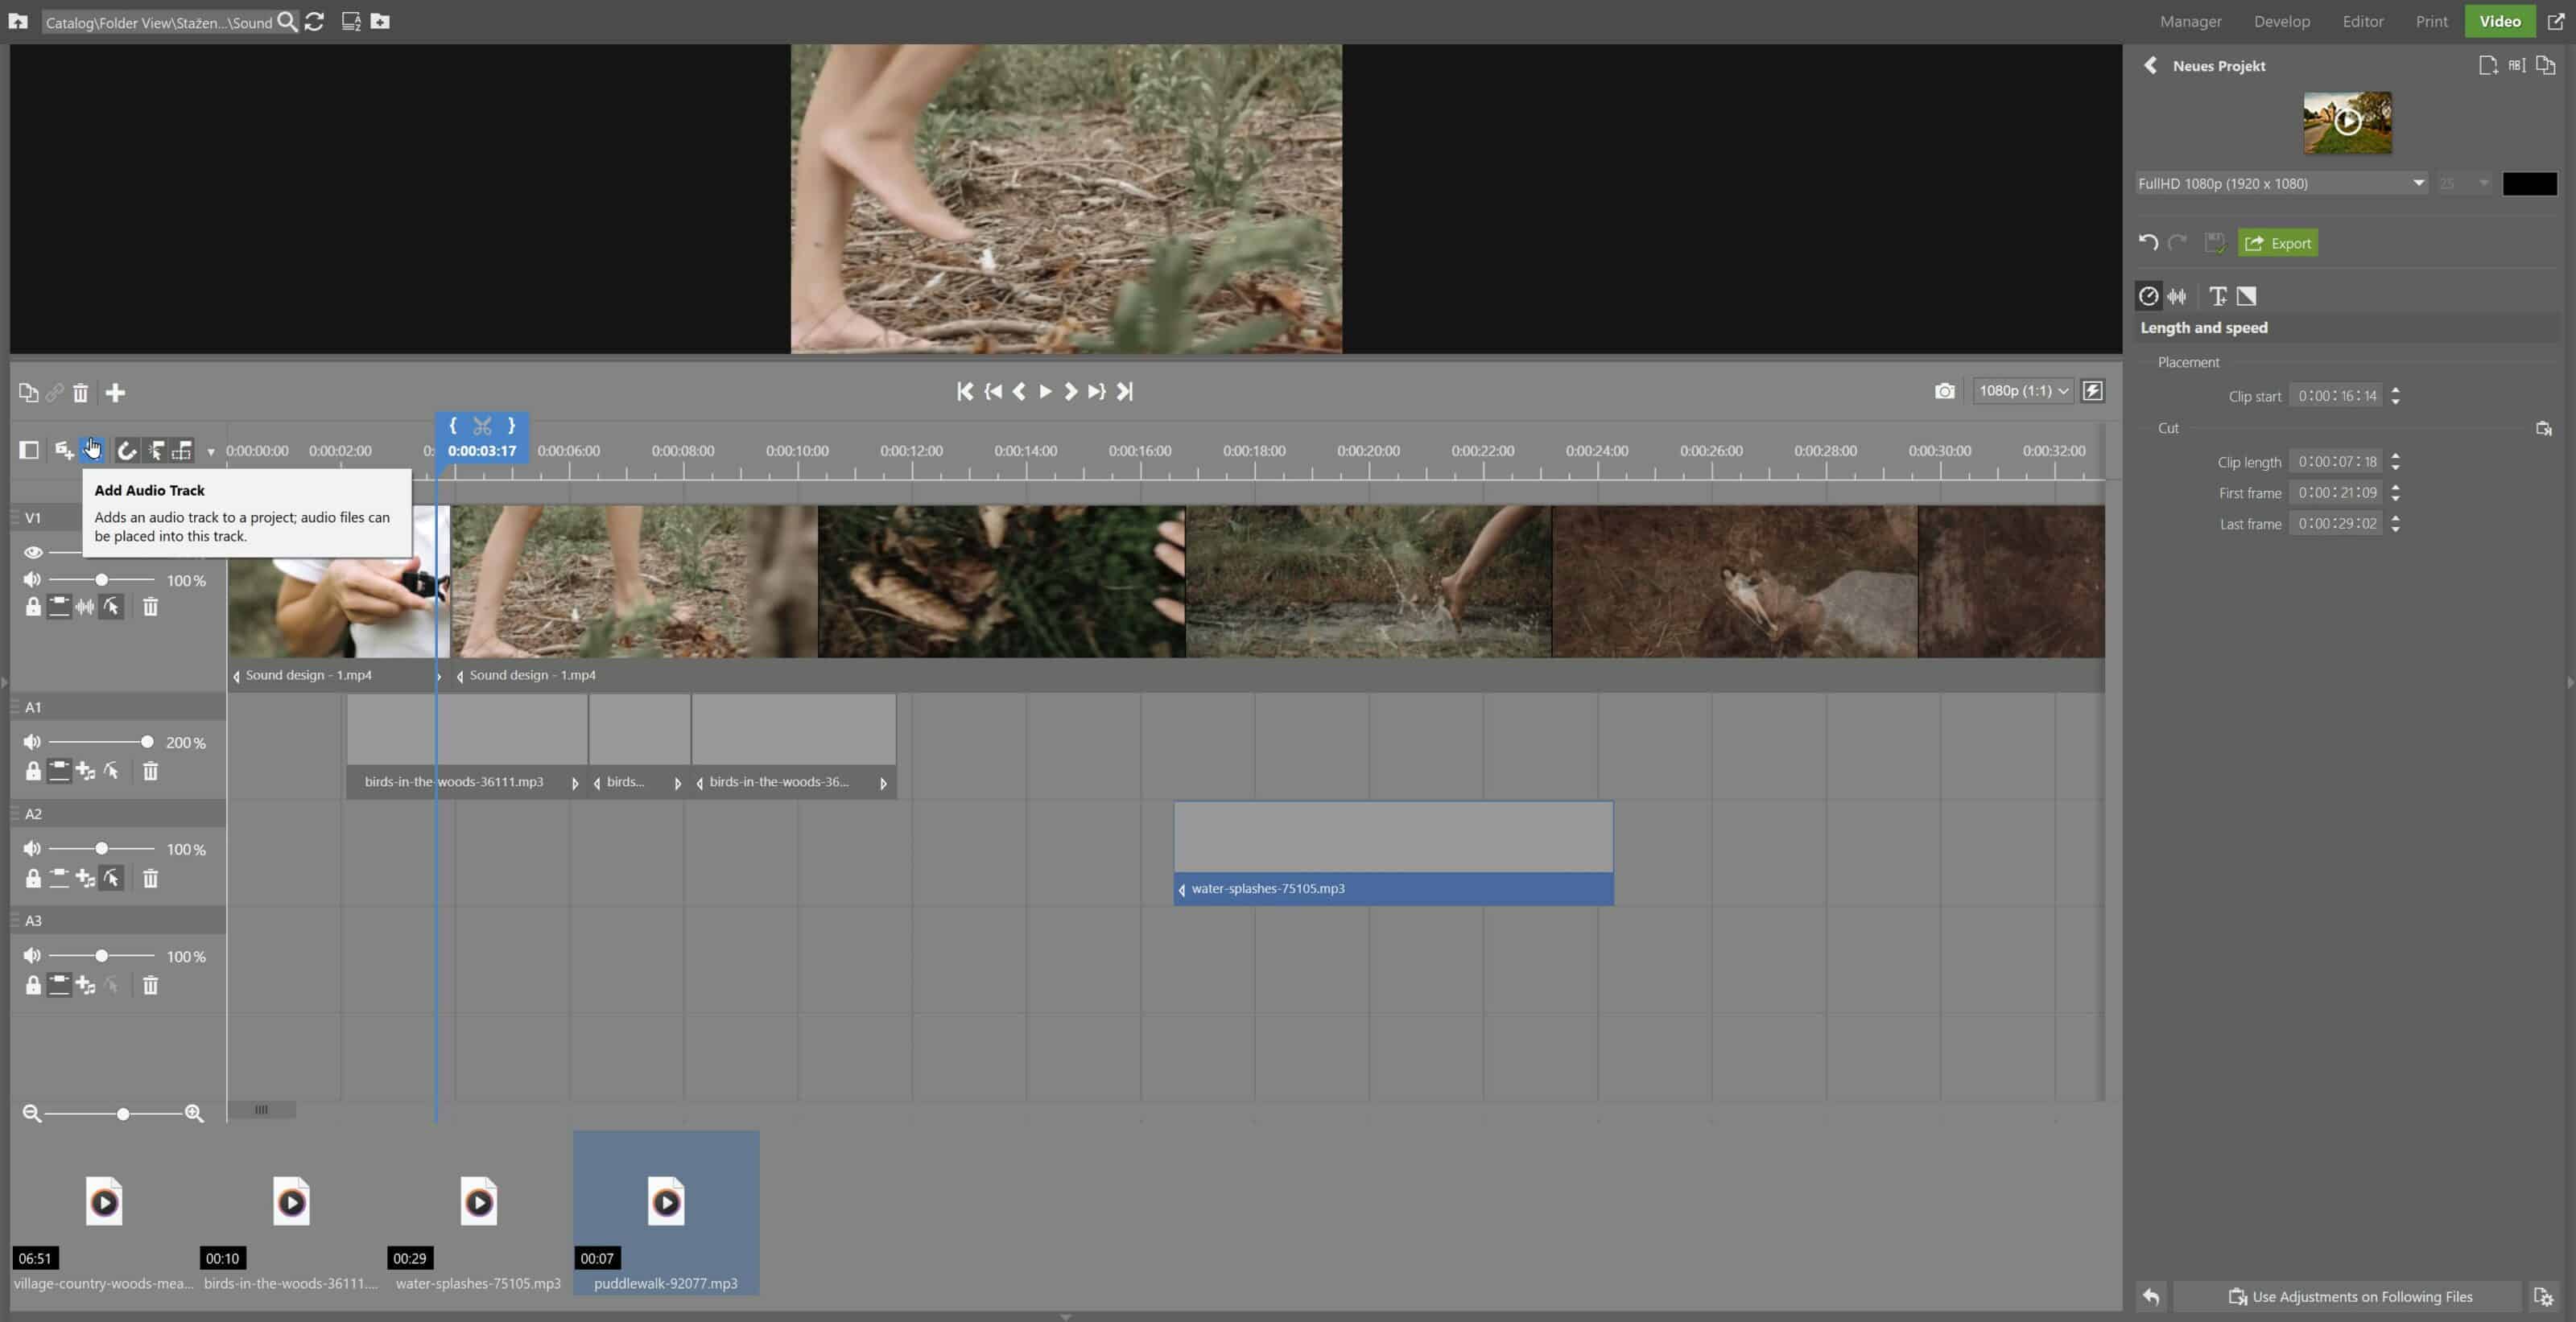
Task: Toggle visibility eye of track V1
Action: click(33, 553)
